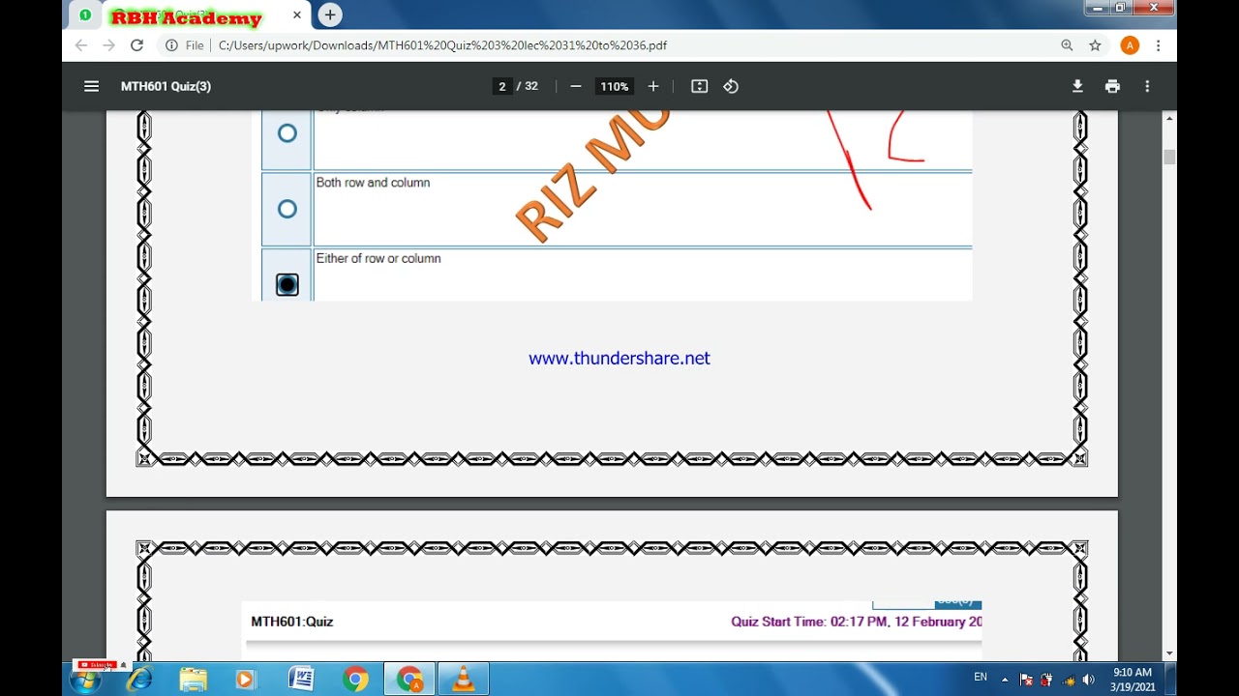Click the 'MTH601:Quiz' heading text
Viewport: 1239px width, 696px height.
(291, 622)
